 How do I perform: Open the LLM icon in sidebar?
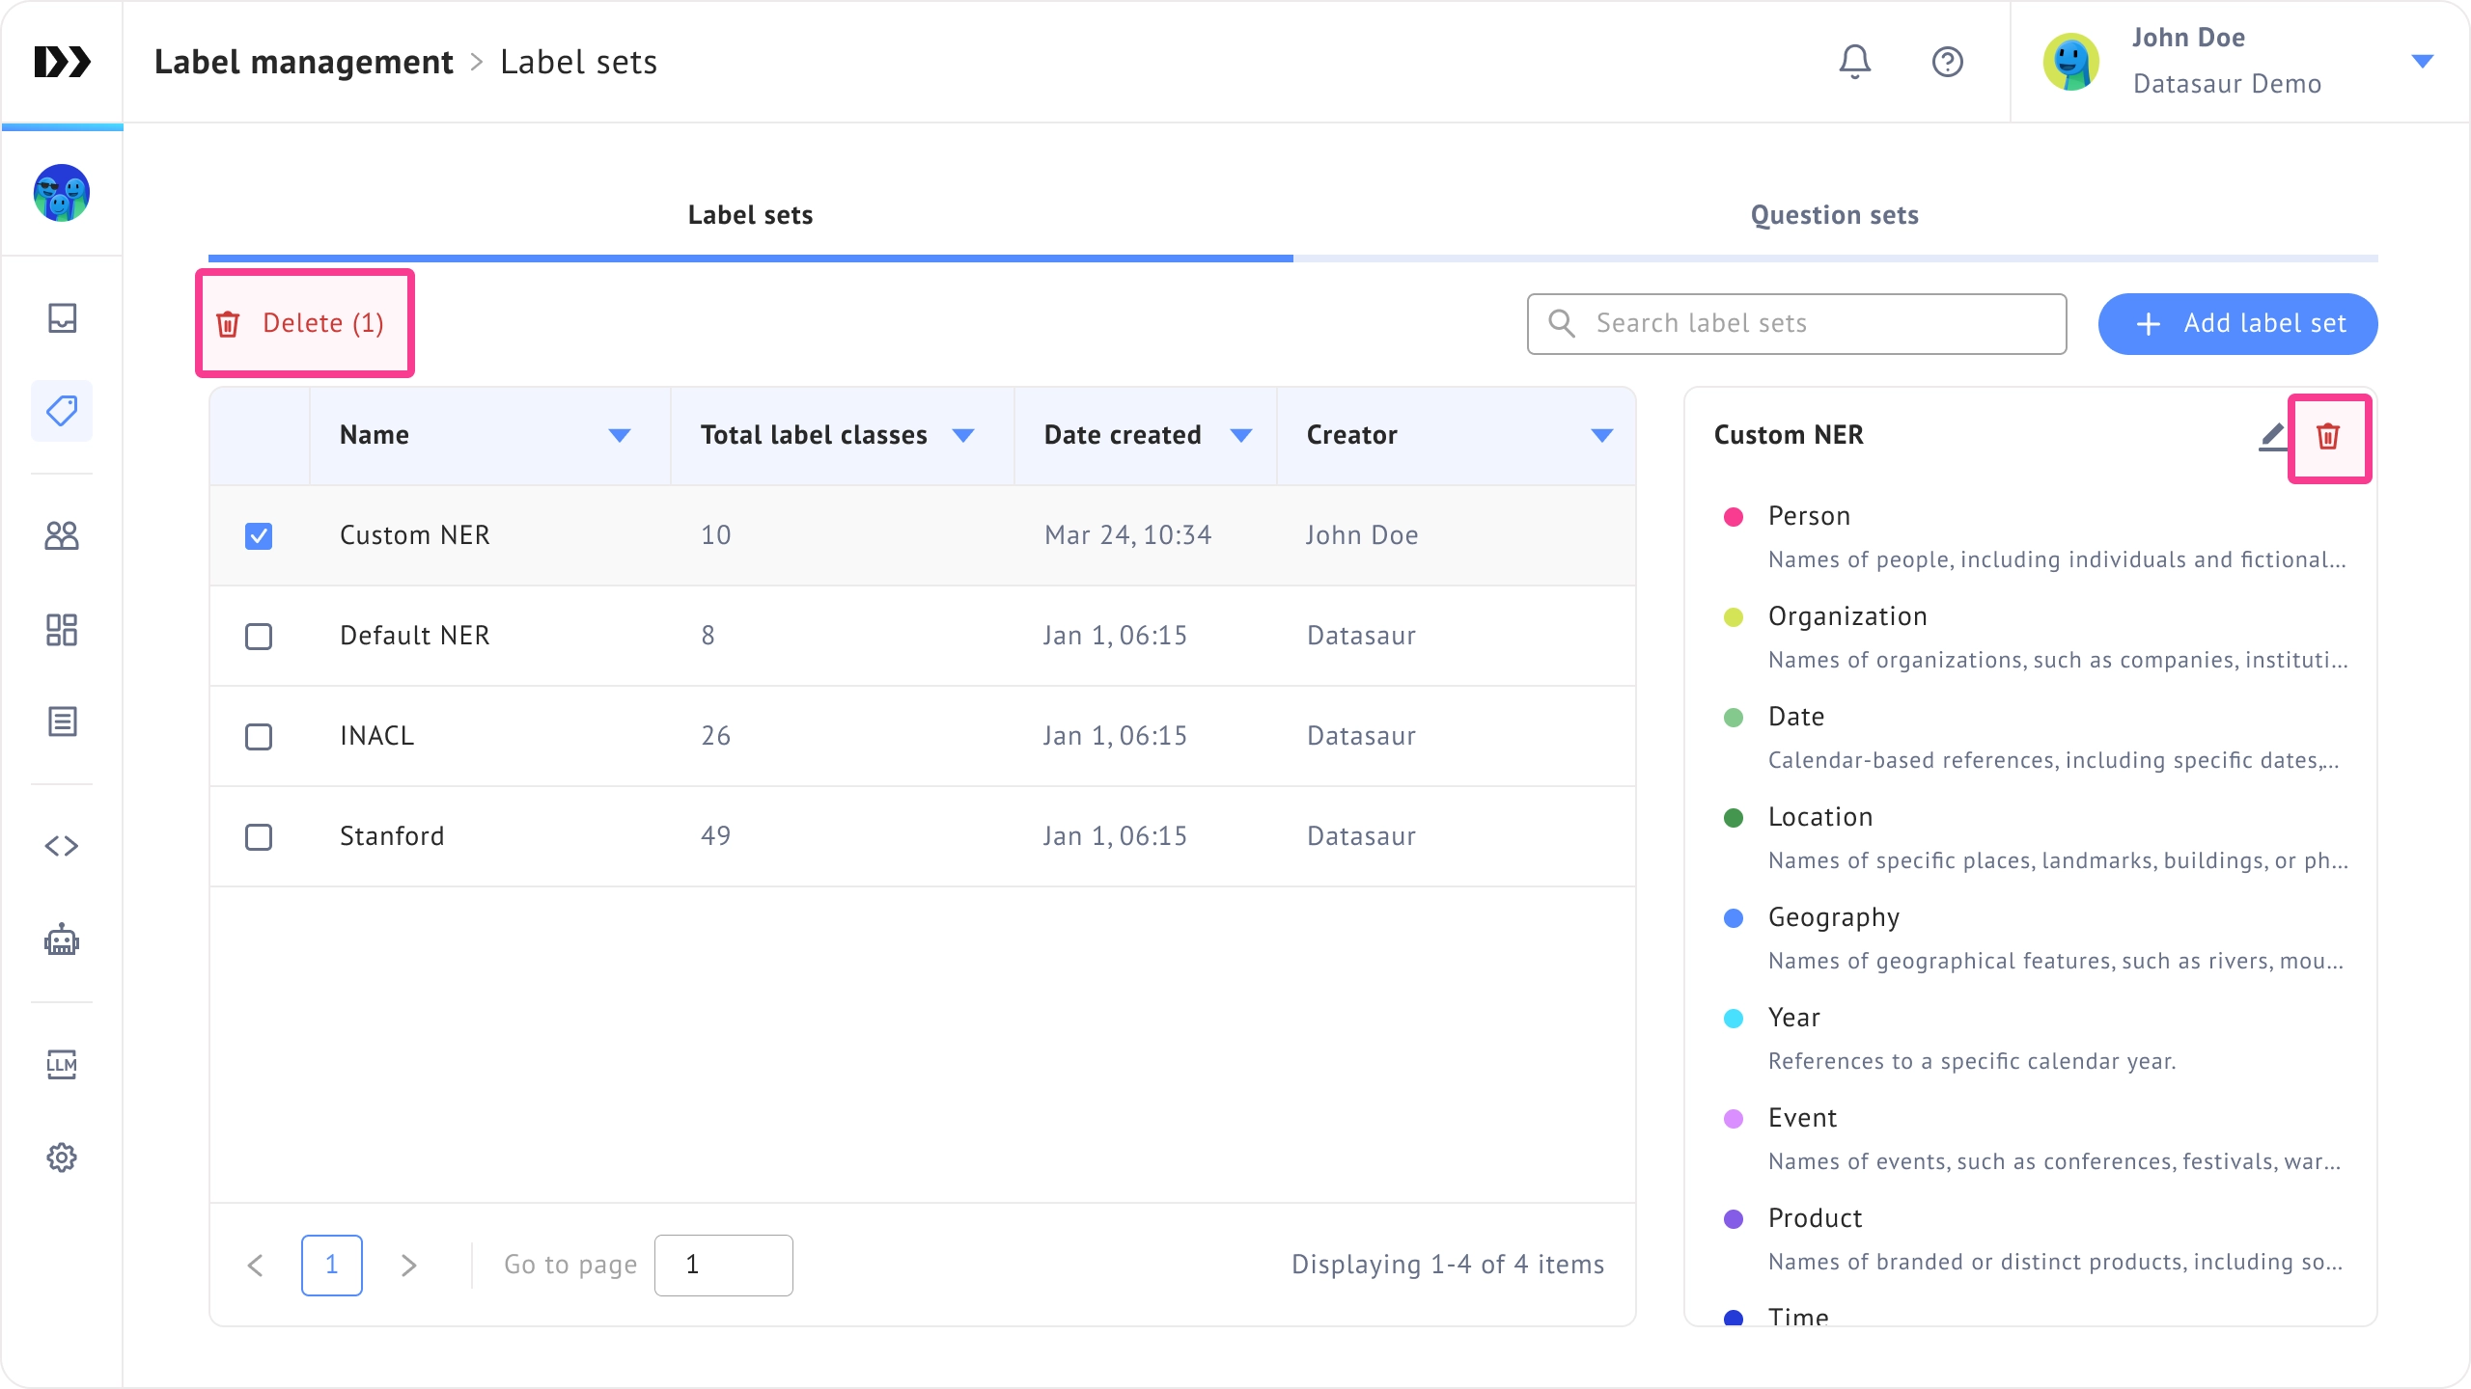tap(62, 1065)
